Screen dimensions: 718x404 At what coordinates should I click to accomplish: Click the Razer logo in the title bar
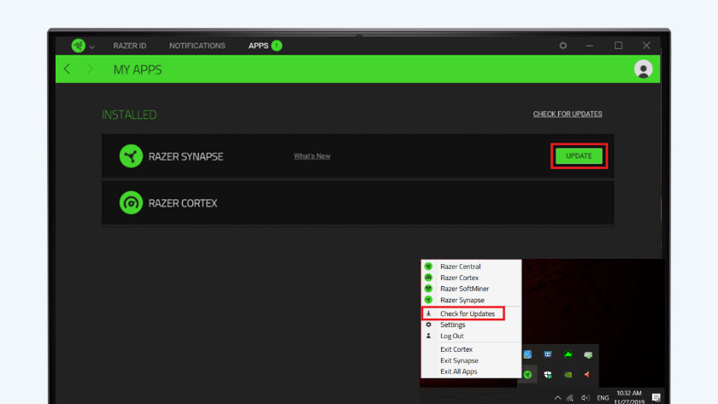pos(79,45)
